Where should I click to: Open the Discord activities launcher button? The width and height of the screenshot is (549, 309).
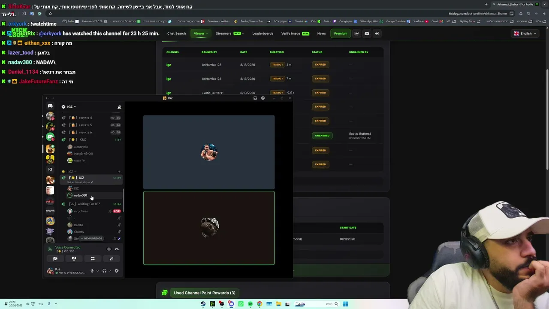[93, 259]
